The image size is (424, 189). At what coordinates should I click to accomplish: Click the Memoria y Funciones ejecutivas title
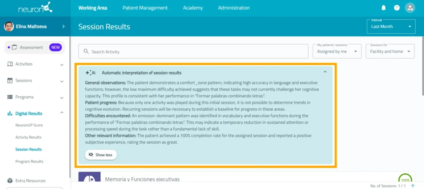tap(142, 179)
